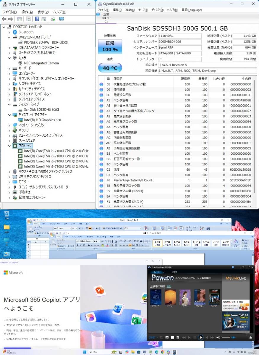Select the C: drive status tab in CrystalDiskInfo
The height and width of the screenshot is (355, 259).
[106, 18]
